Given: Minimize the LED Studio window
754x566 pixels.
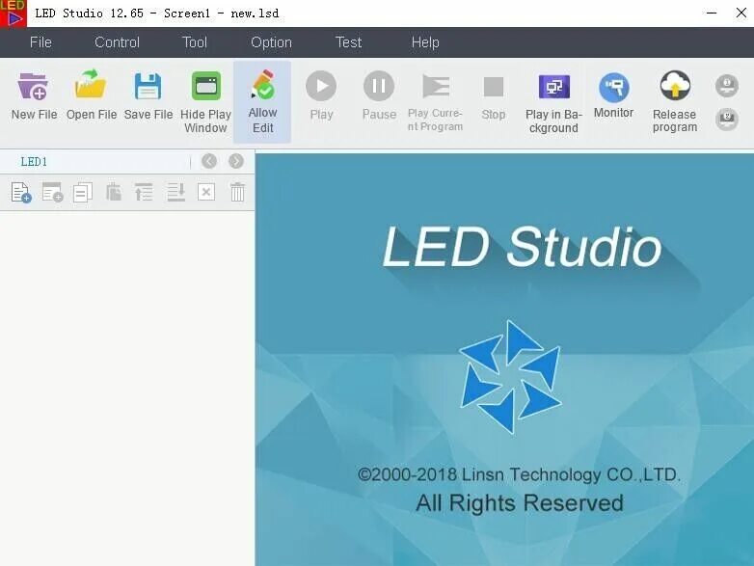Looking at the screenshot, I should click(x=712, y=13).
